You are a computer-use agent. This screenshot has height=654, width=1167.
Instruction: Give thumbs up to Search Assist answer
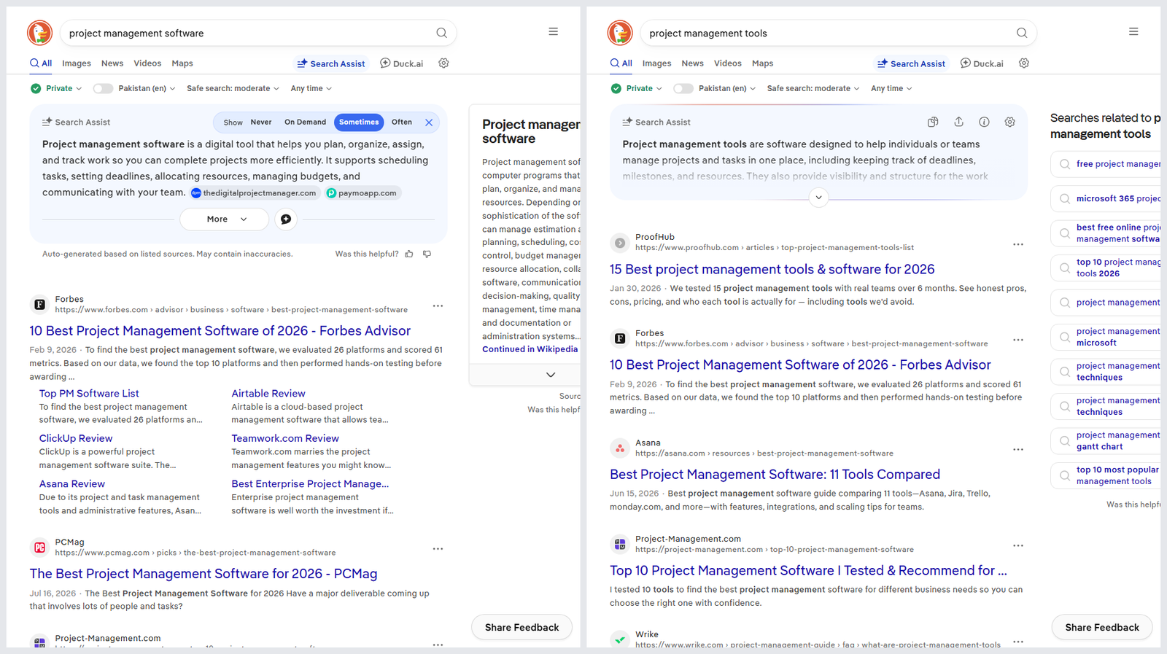click(x=409, y=254)
